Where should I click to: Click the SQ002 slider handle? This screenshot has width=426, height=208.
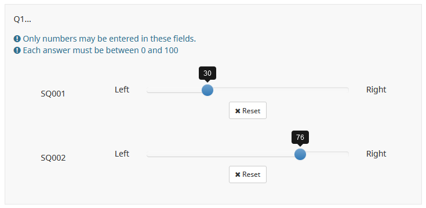300,154
